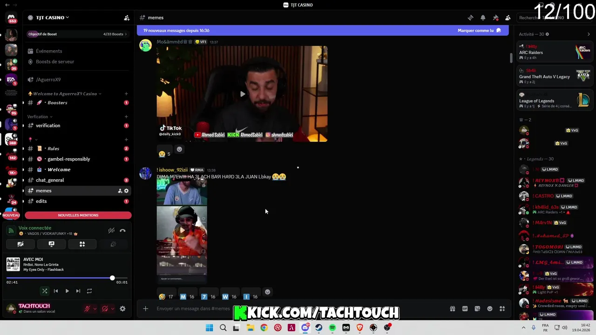596x335 pixels.
Task: Open the Rules channel
Action: pyautogui.click(x=78, y=148)
